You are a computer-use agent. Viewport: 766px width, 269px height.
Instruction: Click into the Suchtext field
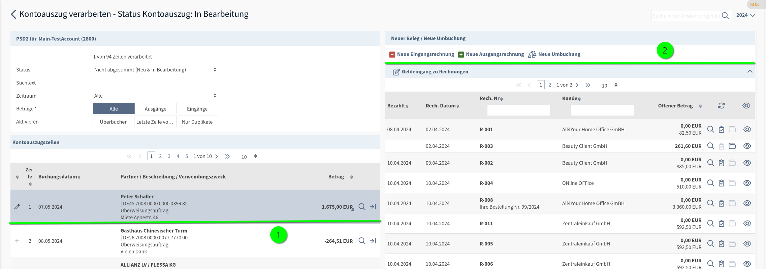(x=155, y=83)
